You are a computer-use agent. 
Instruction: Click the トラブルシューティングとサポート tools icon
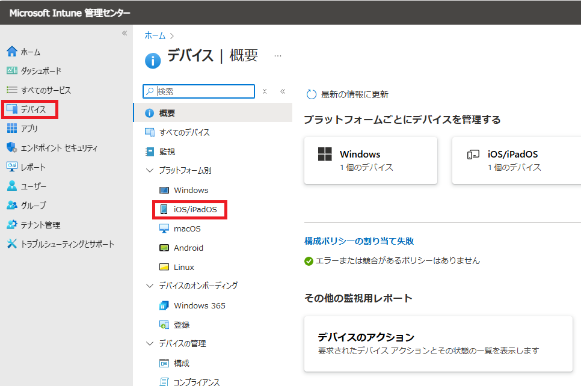click(x=12, y=244)
